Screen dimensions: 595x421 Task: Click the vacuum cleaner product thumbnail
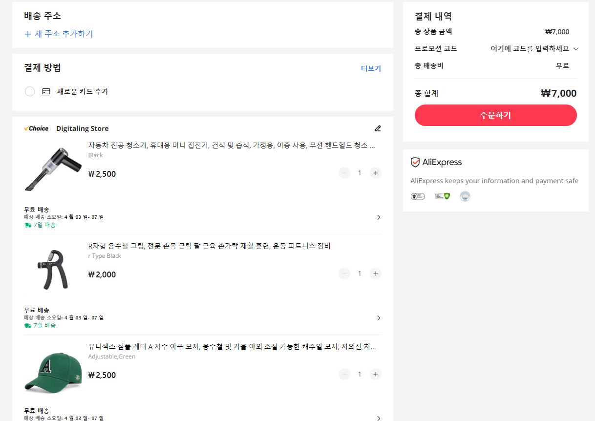point(53,168)
